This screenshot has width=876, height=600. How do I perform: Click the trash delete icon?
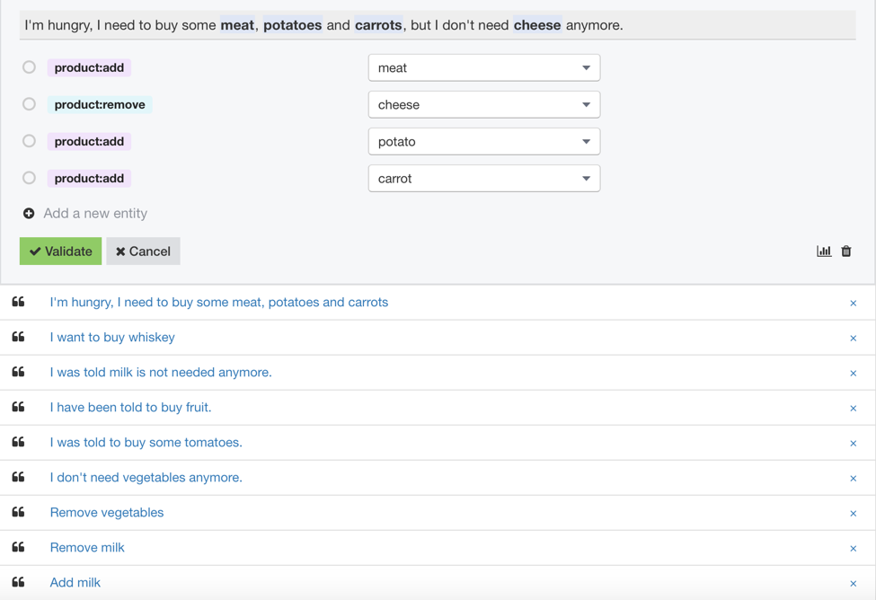(x=846, y=251)
